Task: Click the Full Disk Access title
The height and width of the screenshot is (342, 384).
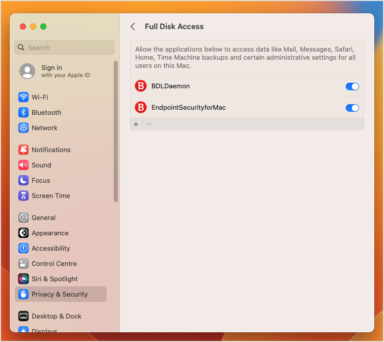Action: tap(174, 27)
